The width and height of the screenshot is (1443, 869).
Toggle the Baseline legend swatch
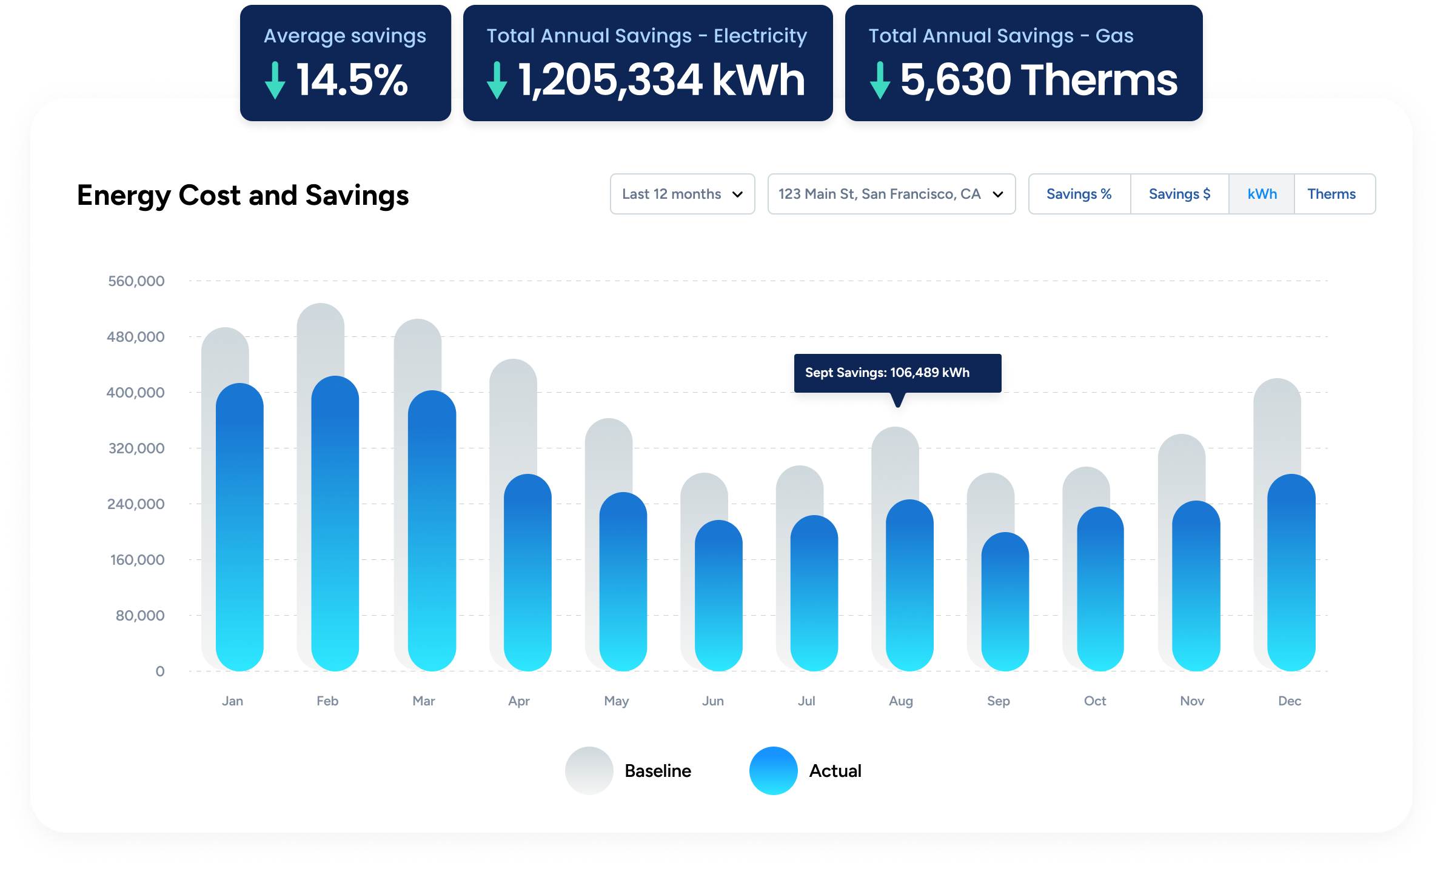coord(589,770)
